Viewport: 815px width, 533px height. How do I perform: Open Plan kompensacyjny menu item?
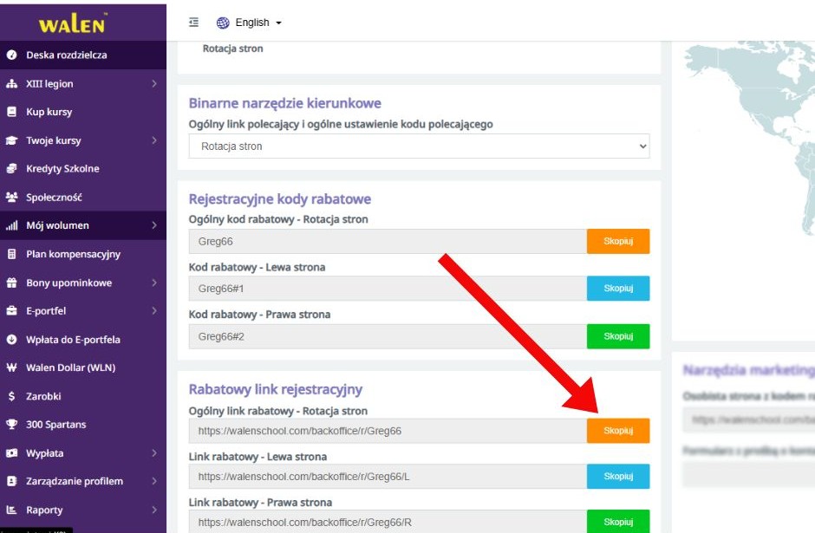tap(73, 255)
